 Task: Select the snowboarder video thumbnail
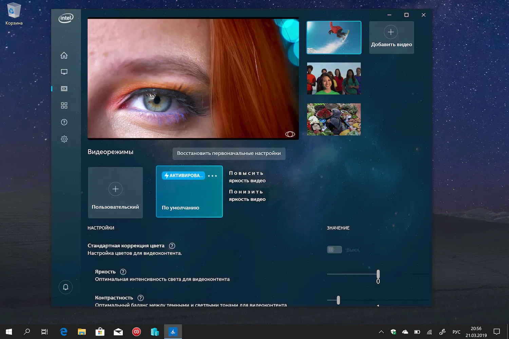point(334,37)
